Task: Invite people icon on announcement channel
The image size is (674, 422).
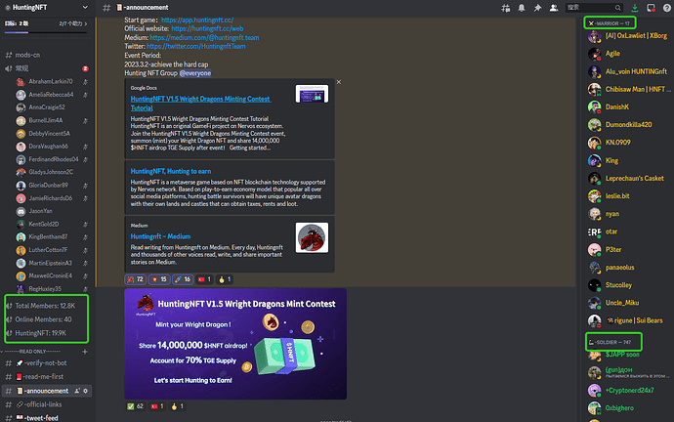Action: [77, 391]
